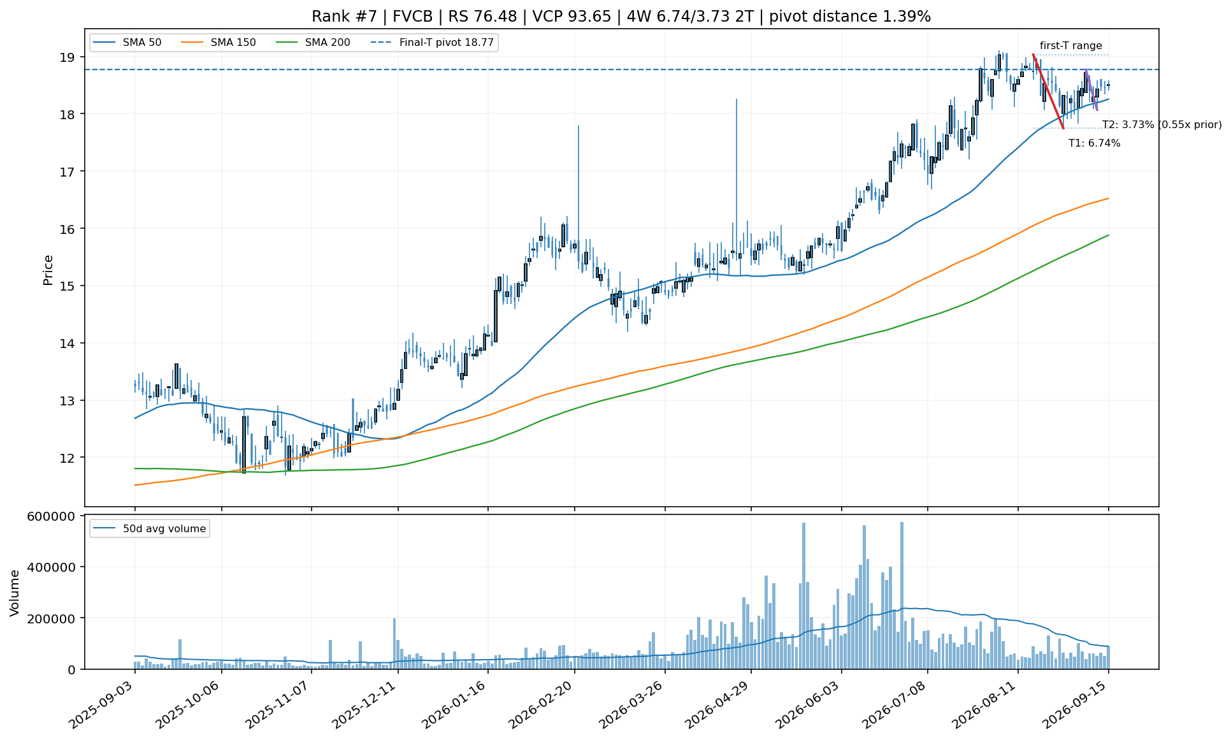Select the SMA 50 legend entry
The height and width of the screenshot is (740, 1231).
tap(127, 43)
